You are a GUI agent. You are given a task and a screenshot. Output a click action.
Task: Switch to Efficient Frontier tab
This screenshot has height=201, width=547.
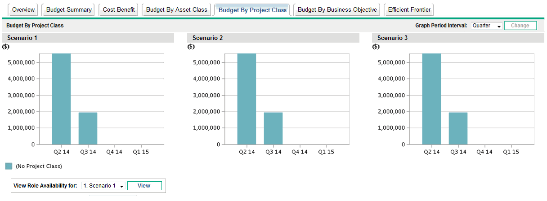409,9
